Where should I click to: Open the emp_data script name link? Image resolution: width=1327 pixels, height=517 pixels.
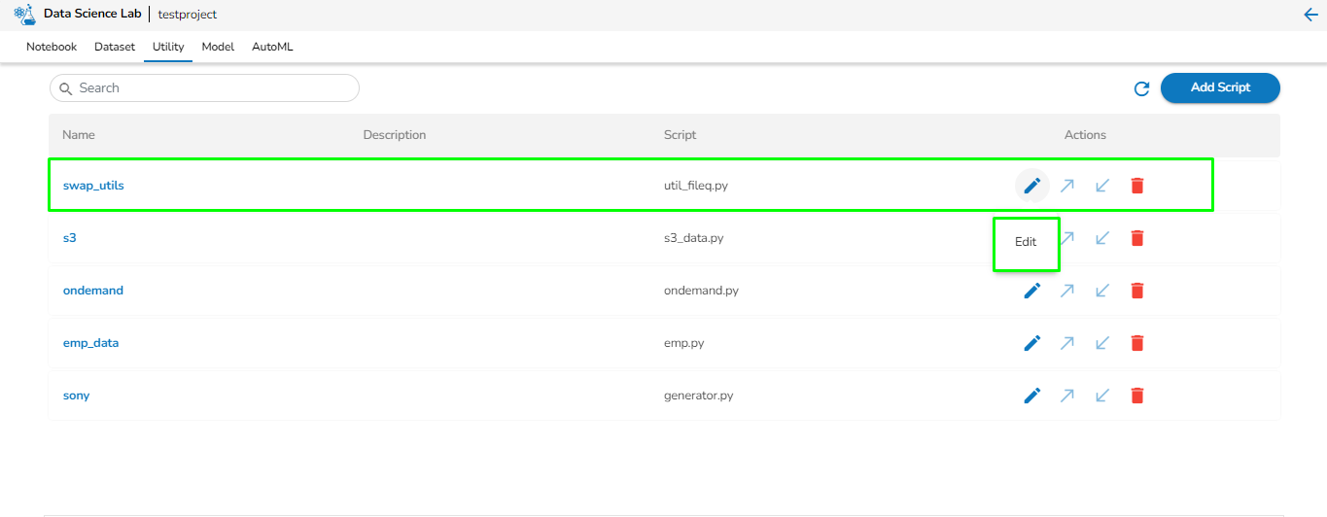click(90, 343)
